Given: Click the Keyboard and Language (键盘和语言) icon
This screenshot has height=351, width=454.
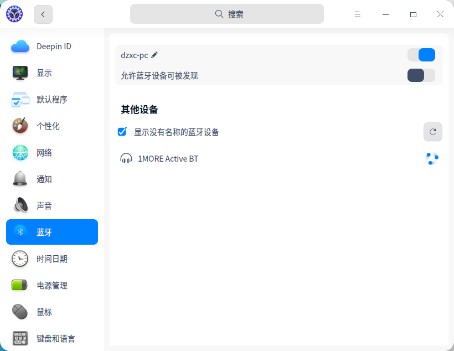Looking at the screenshot, I should [x=20, y=338].
